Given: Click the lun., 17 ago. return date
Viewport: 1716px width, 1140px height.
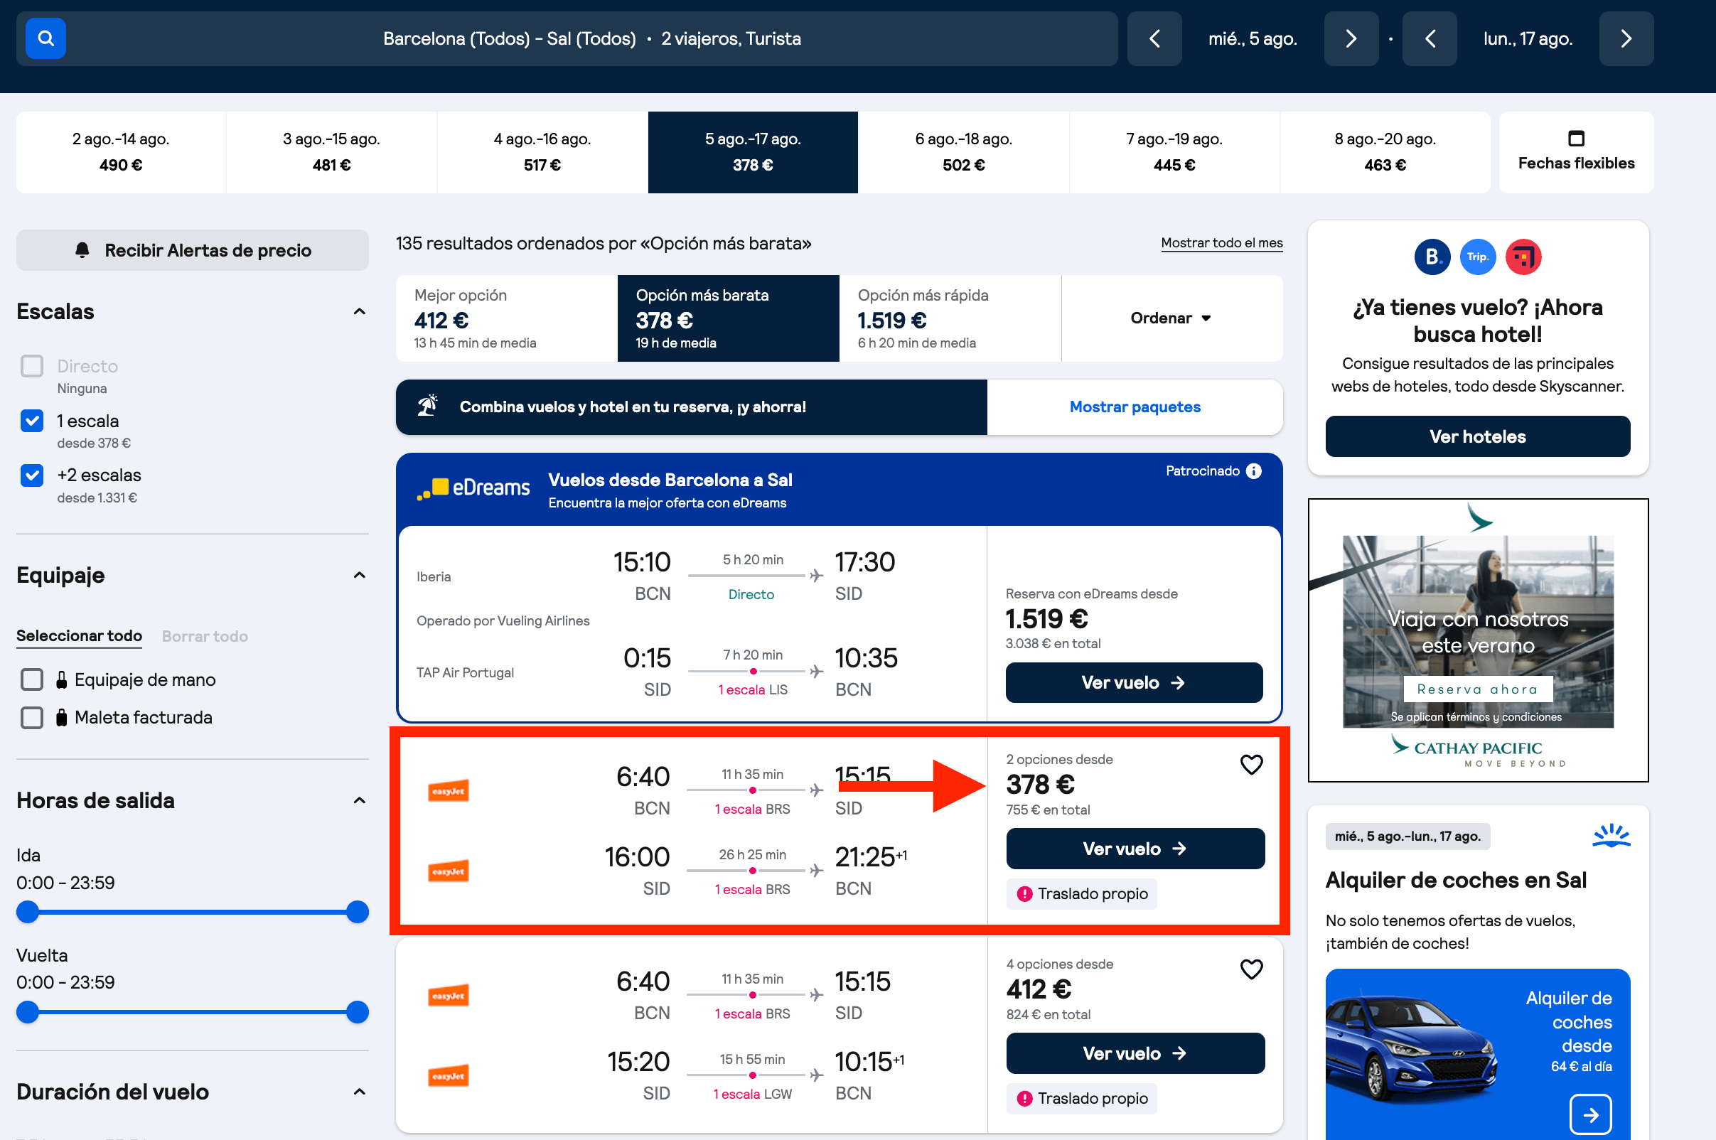Looking at the screenshot, I should tap(1528, 38).
